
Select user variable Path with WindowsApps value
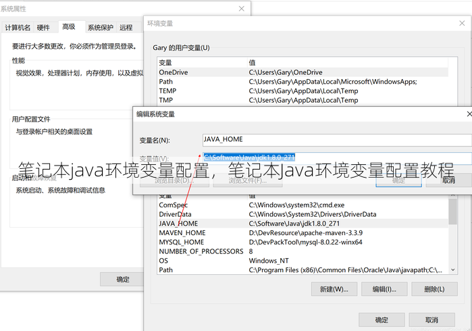[x=303, y=82]
